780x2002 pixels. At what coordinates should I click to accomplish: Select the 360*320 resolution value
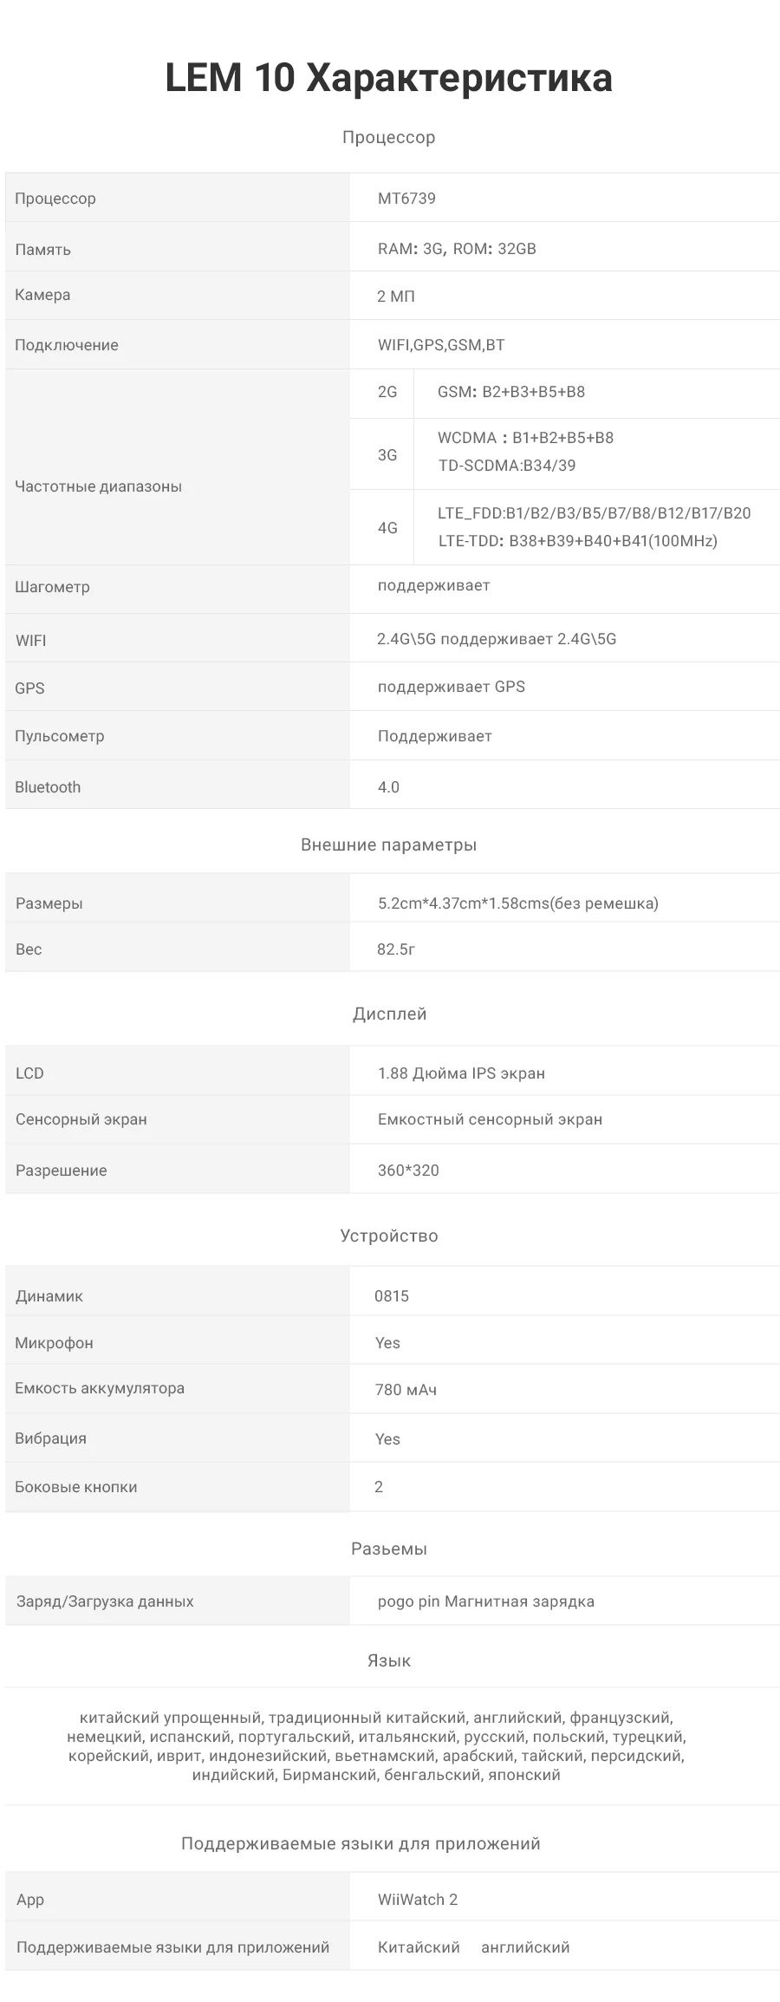pos(408,1171)
